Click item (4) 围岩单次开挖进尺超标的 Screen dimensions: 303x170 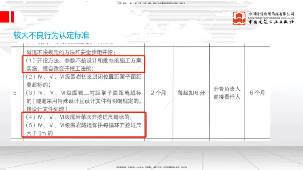(x=79, y=117)
